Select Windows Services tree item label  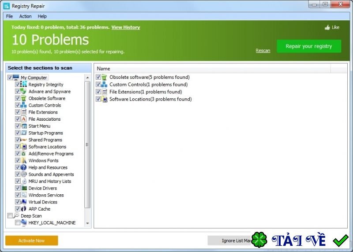click(x=46, y=195)
